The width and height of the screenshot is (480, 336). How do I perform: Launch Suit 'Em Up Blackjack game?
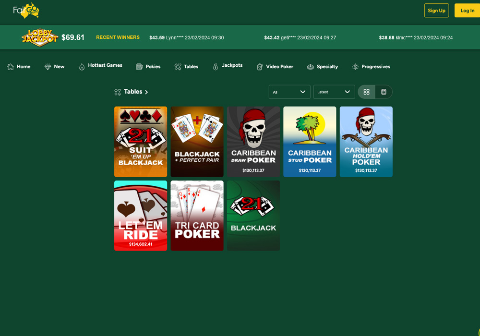point(141,142)
